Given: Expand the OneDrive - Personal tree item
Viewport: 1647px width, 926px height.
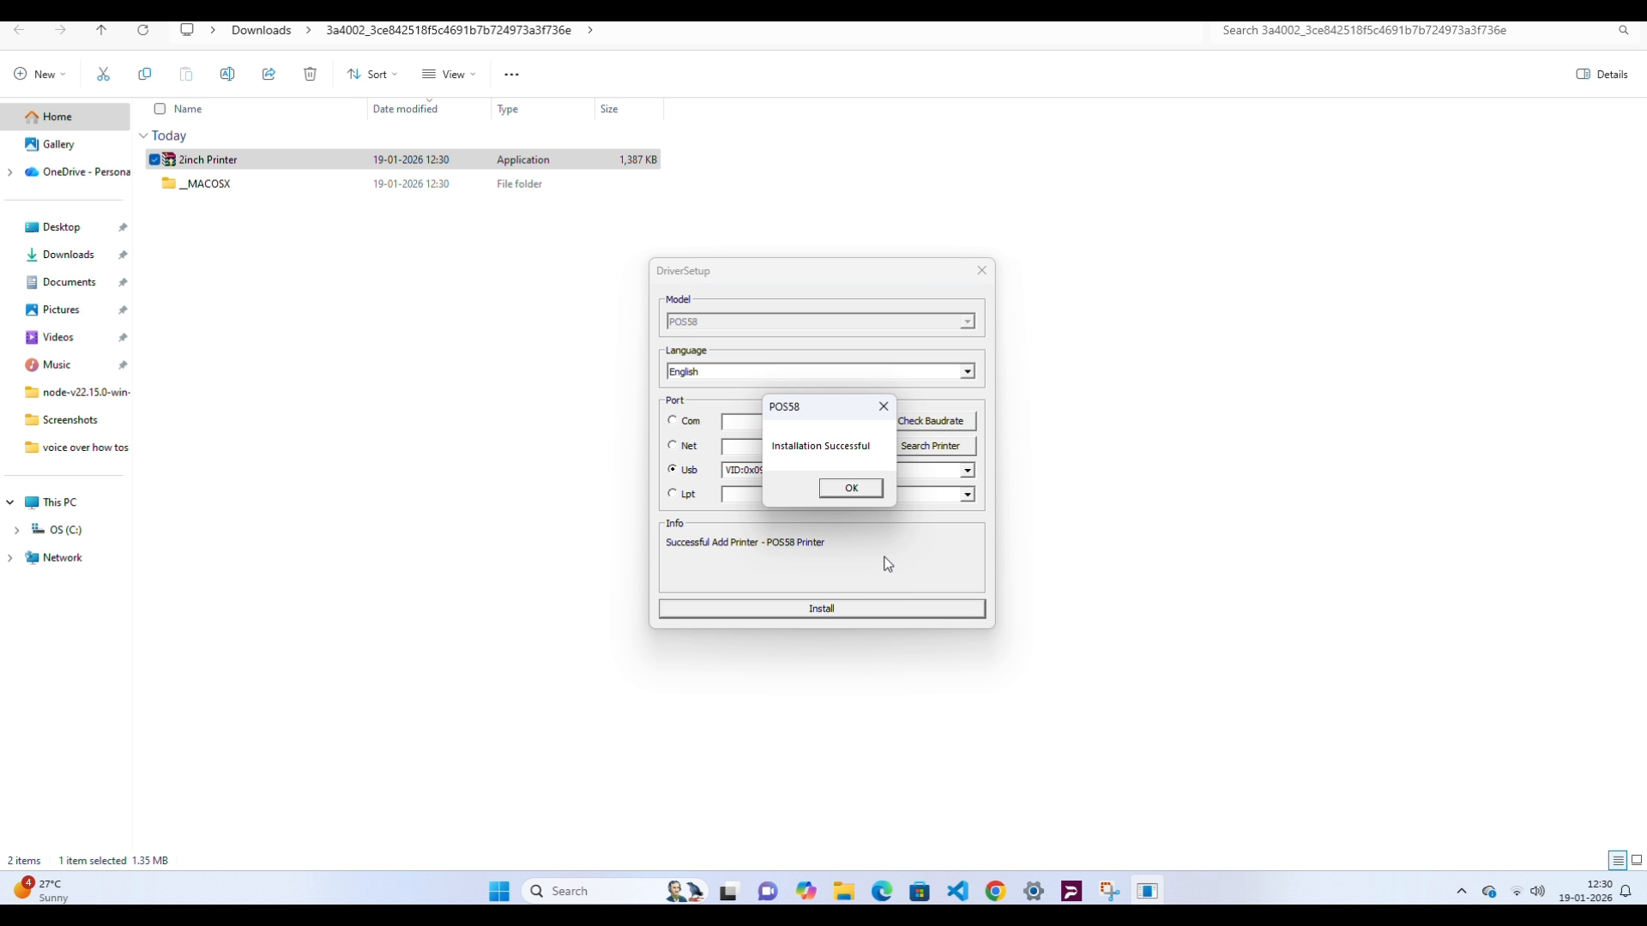Looking at the screenshot, I should pos(9,172).
